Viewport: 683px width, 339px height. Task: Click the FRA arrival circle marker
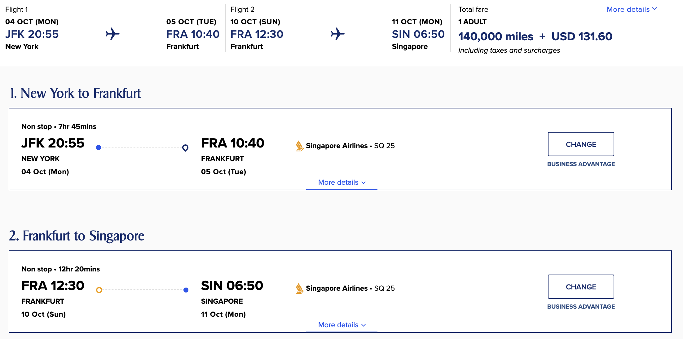185,148
